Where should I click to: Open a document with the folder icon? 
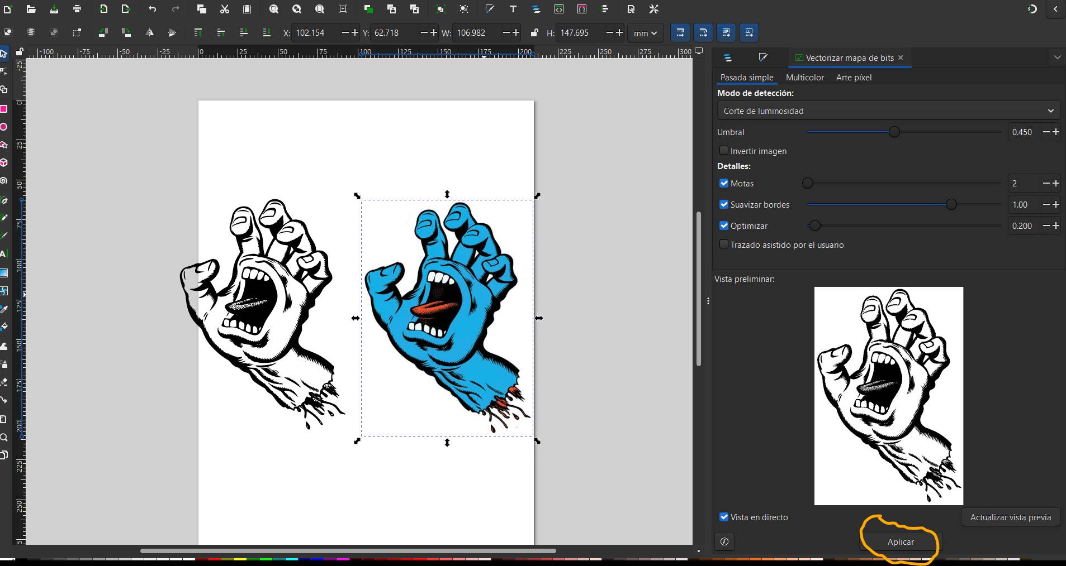click(31, 9)
